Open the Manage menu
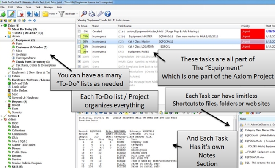This screenshot has width=275, height=168. tap(48, 7)
